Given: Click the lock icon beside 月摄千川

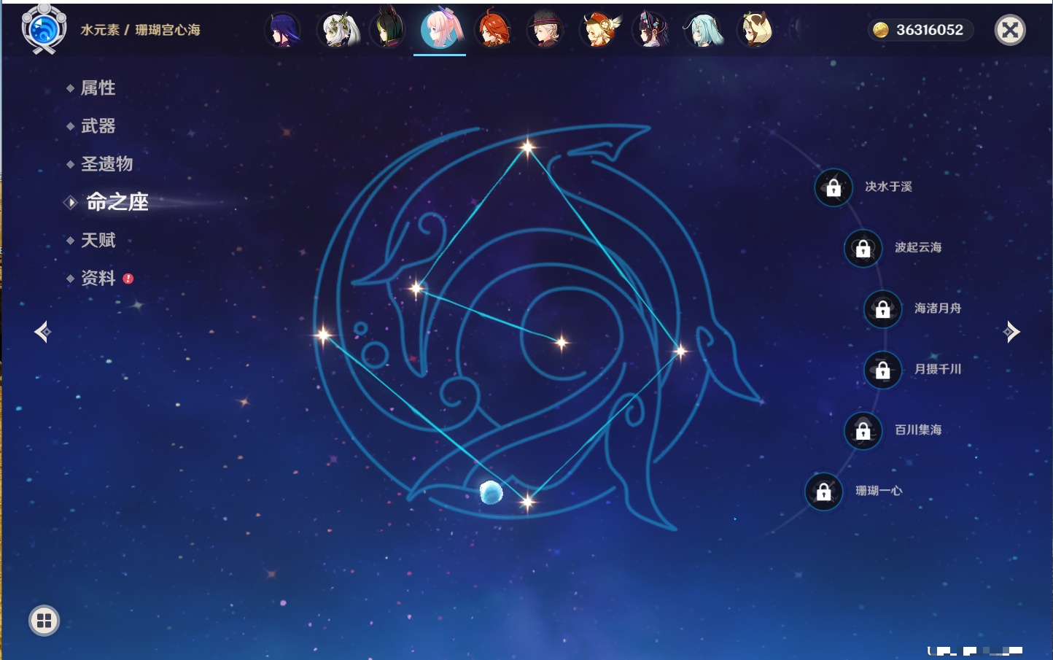Looking at the screenshot, I should click(882, 370).
